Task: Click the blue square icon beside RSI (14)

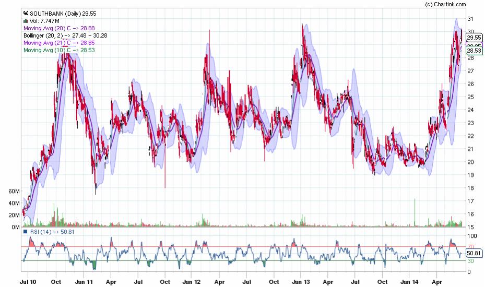Action: coord(26,232)
